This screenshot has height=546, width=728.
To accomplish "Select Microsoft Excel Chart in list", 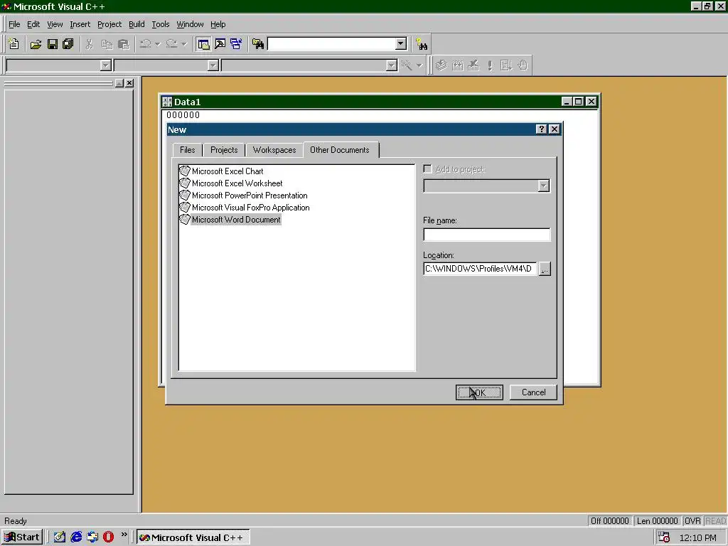I will point(227,171).
